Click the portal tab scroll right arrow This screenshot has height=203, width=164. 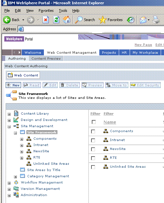[x=19, y=52]
